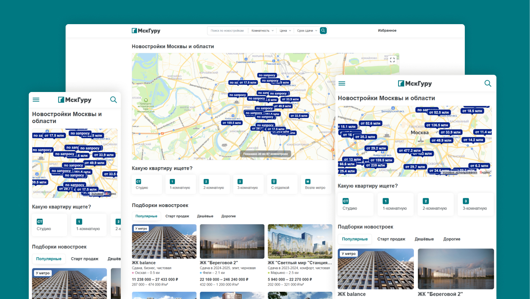
Task: Switch to Дорогие tab on desktop
Action: [x=229, y=216]
